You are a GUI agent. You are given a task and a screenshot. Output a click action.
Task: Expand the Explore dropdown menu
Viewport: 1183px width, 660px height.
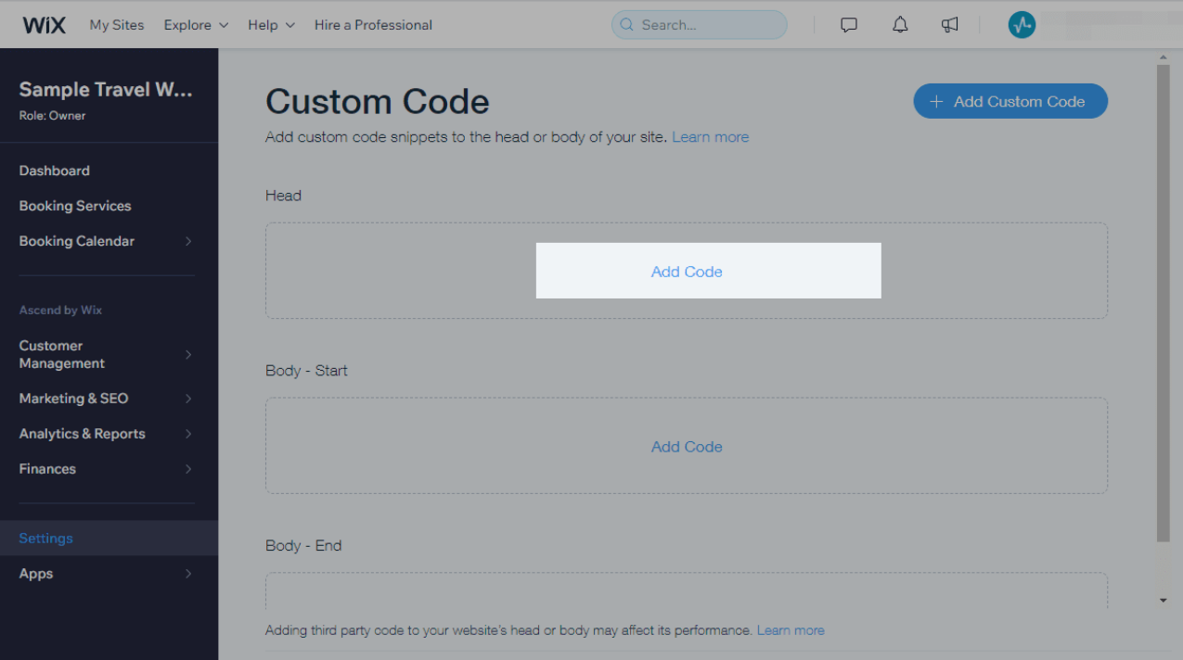[x=196, y=25]
